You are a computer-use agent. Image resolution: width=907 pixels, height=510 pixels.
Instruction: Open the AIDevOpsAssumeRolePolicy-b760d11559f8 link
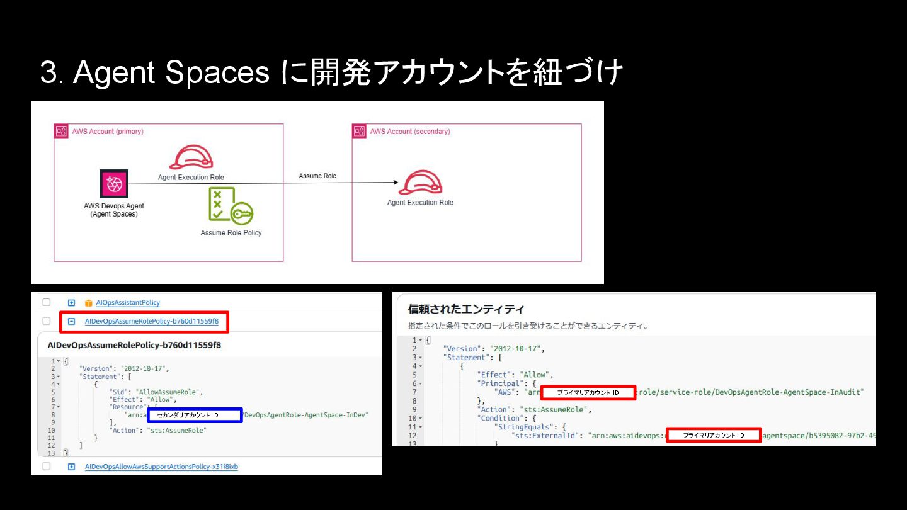[x=152, y=322]
